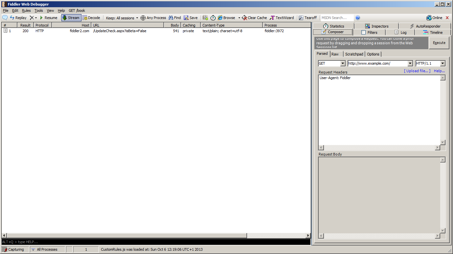Open the GET method dropdown
This screenshot has width=453, height=254.
tap(343, 63)
